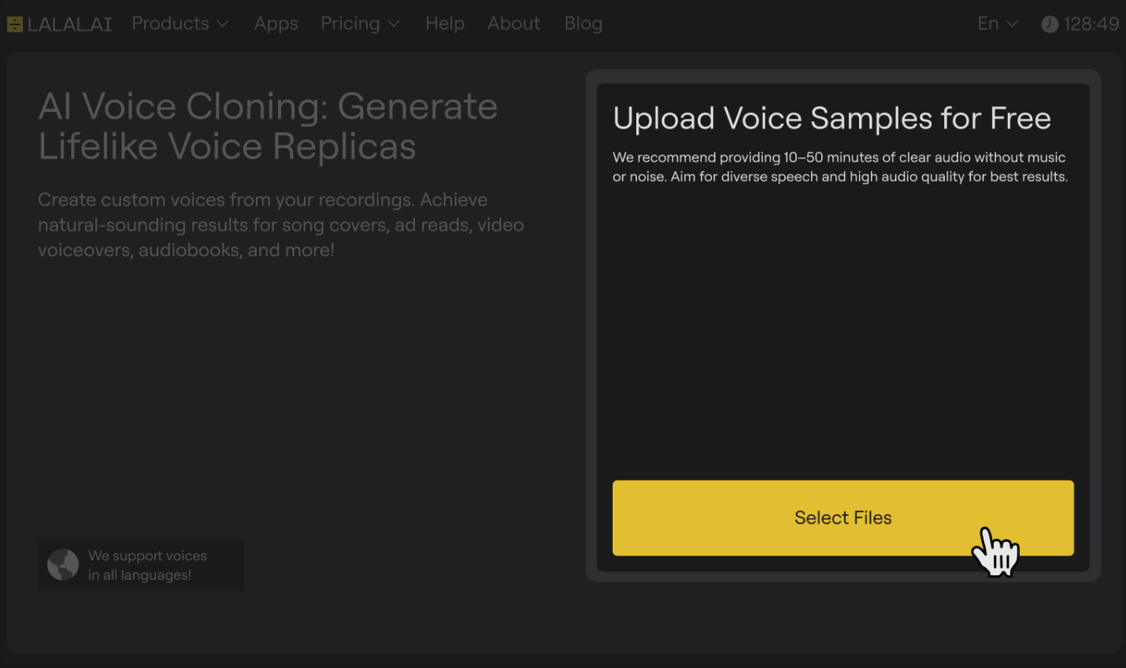The width and height of the screenshot is (1126, 668).
Task: Open the Help page link
Action: [445, 24]
